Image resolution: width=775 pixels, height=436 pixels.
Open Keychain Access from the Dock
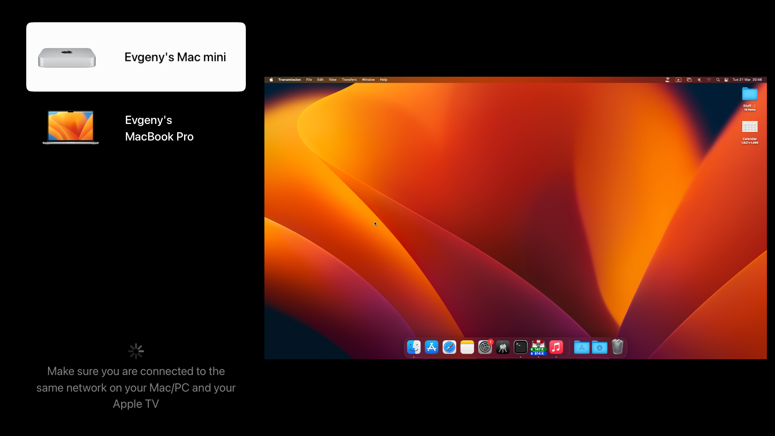(x=503, y=347)
